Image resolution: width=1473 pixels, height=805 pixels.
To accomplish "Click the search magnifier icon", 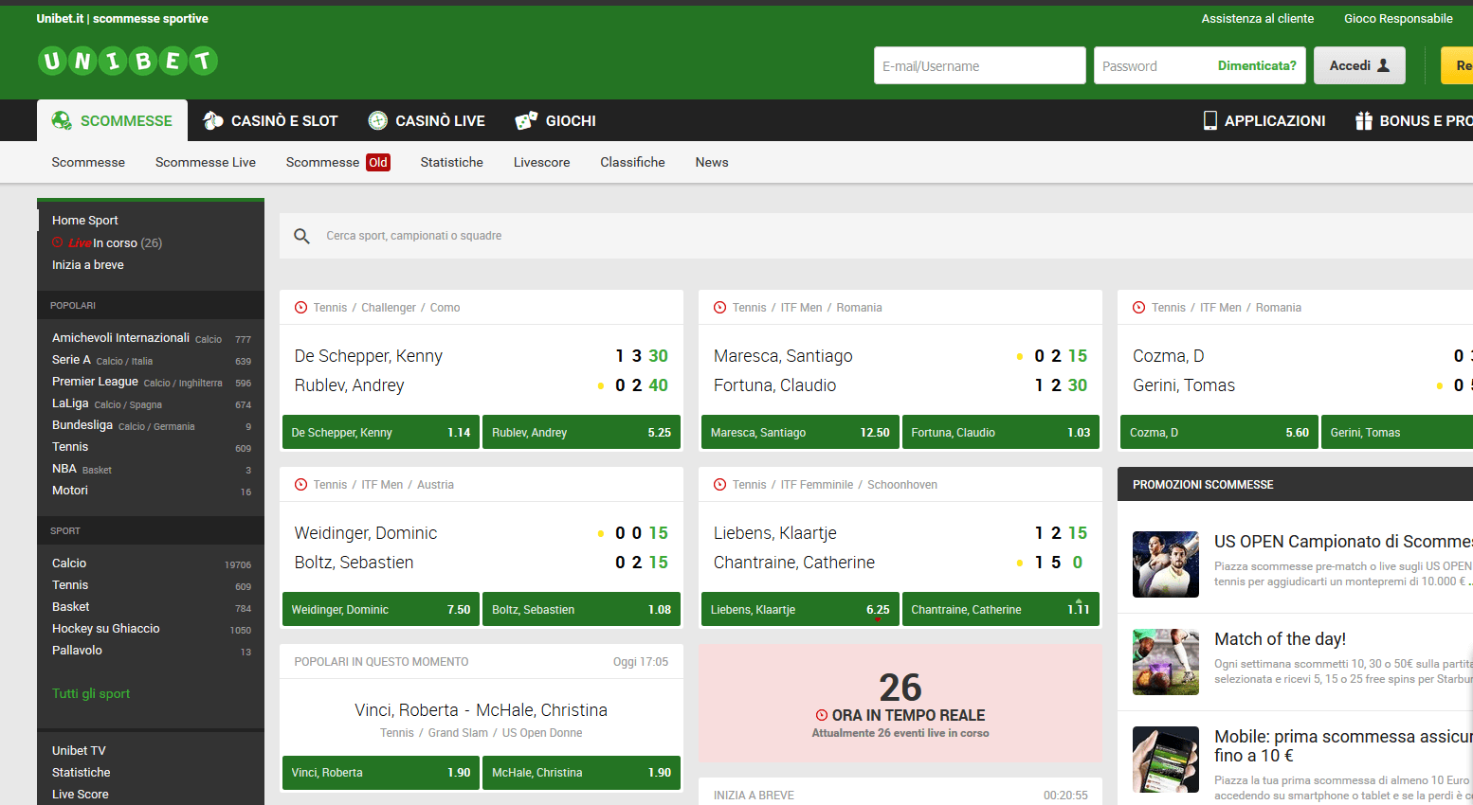I will [301, 236].
